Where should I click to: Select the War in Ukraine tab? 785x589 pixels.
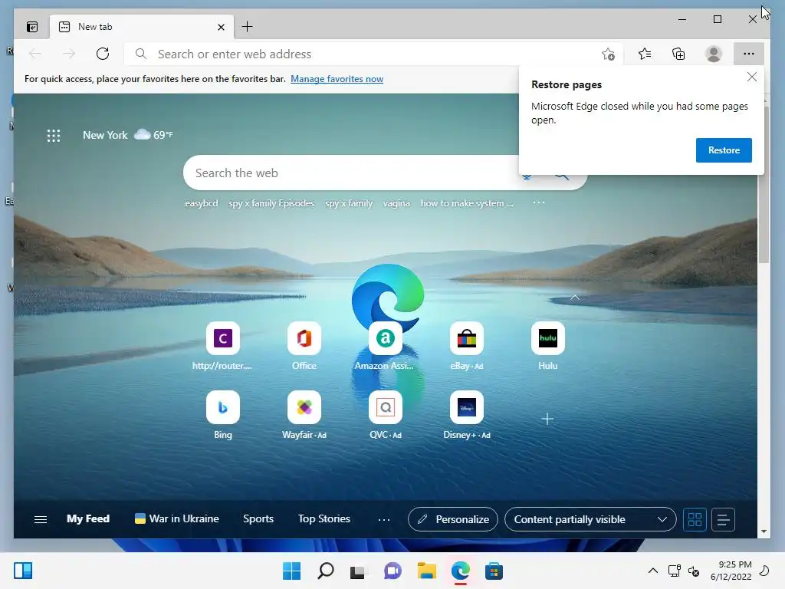(x=177, y=519)
